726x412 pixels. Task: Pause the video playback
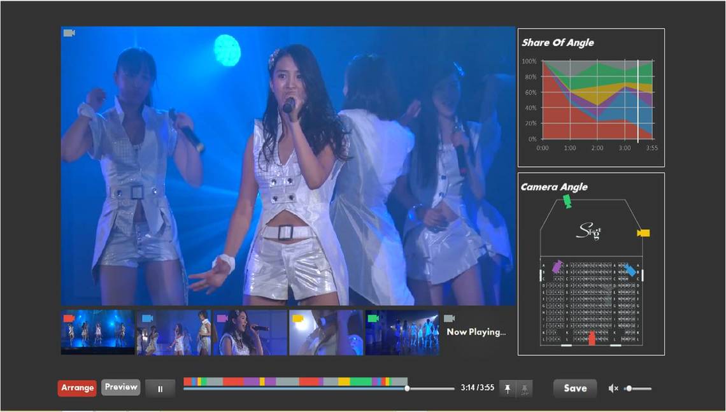tap(160, 388)
